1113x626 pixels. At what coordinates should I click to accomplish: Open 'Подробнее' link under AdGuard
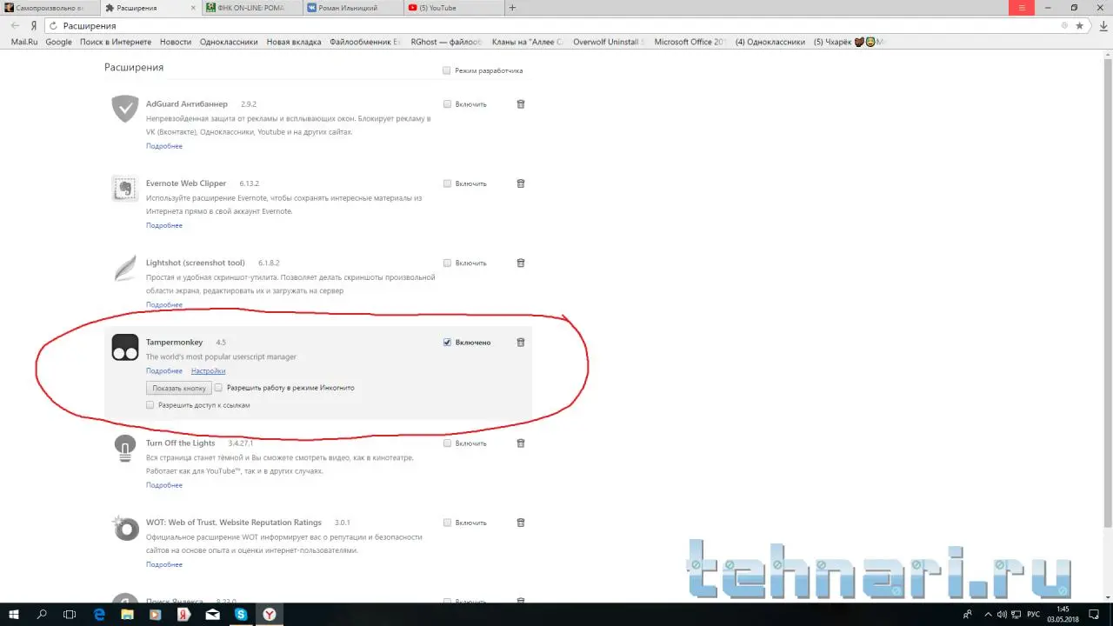click(x=164, y=146)
